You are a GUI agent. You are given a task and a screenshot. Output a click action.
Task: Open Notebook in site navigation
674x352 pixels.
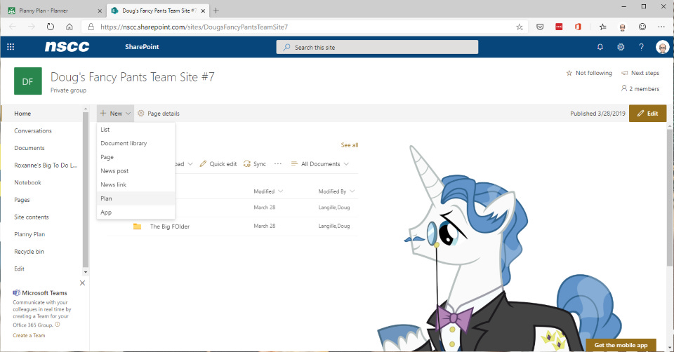27,182
